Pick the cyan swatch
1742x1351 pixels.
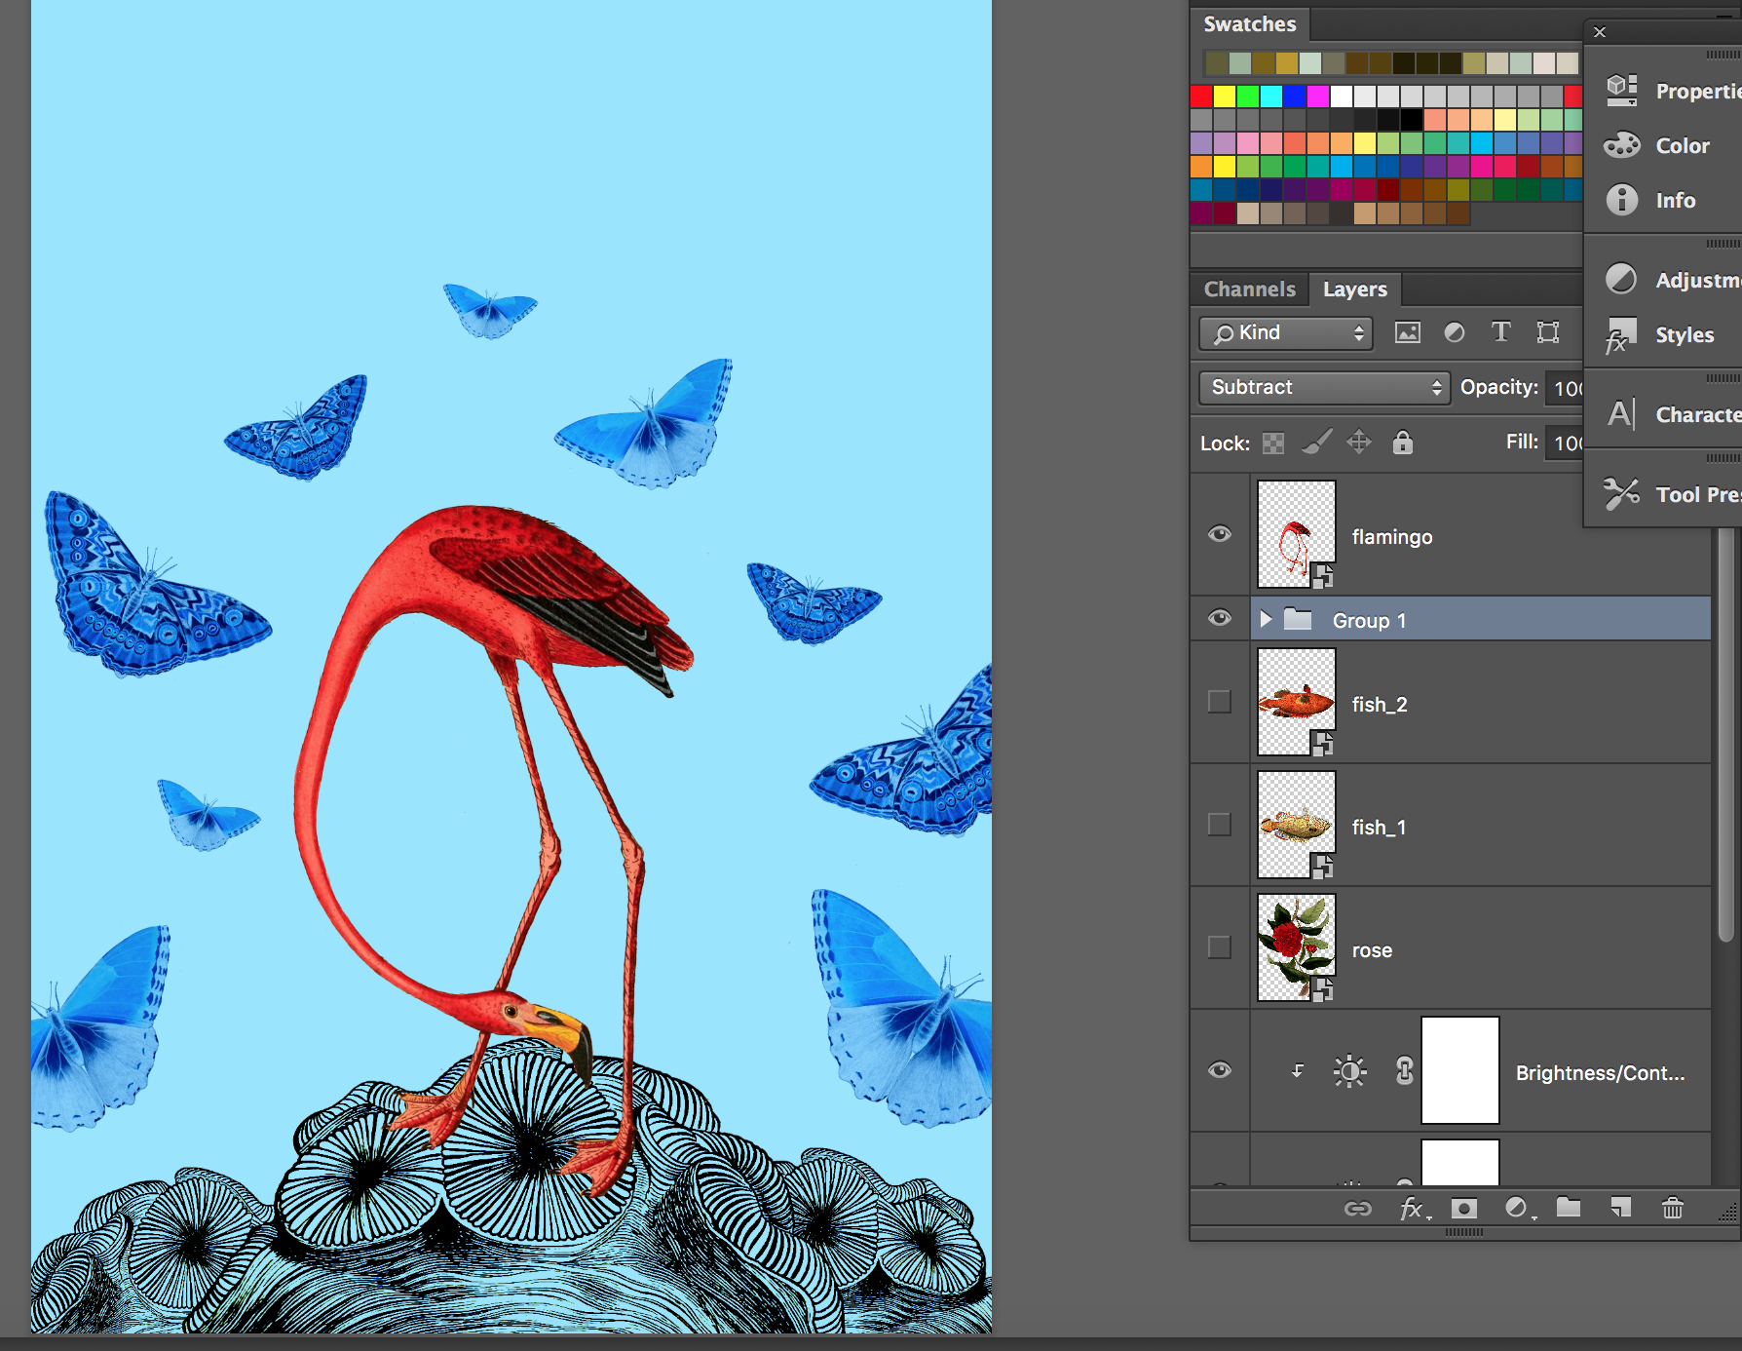coord(1271,96)
